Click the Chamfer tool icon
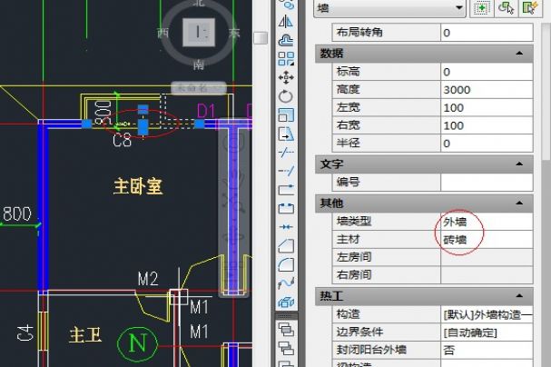The image size is (551, 367). click(x=287, y=245)
